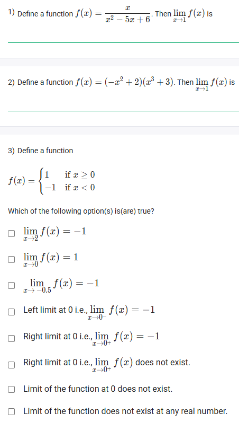
Task: Check the box for limit at 2 equals −1
Action: click(11, 233)
